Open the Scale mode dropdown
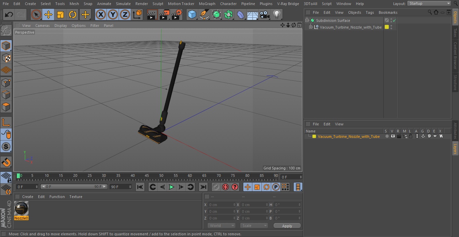459x237 pixels. point(254,226)
